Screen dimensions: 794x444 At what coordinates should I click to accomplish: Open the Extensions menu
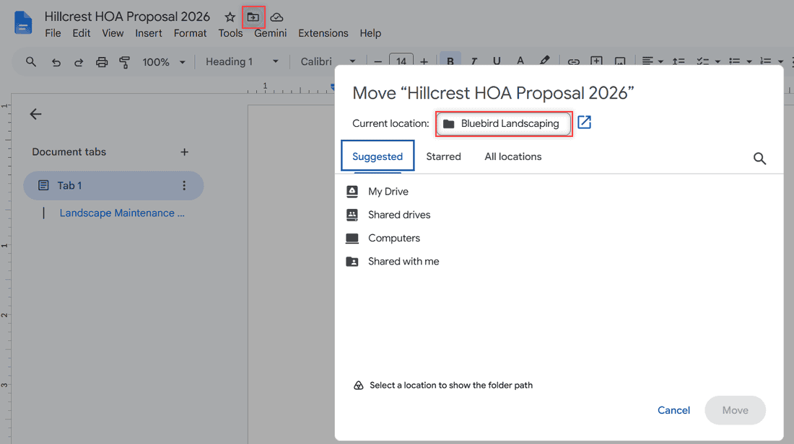pyautogui.click(x=323, y=33)
